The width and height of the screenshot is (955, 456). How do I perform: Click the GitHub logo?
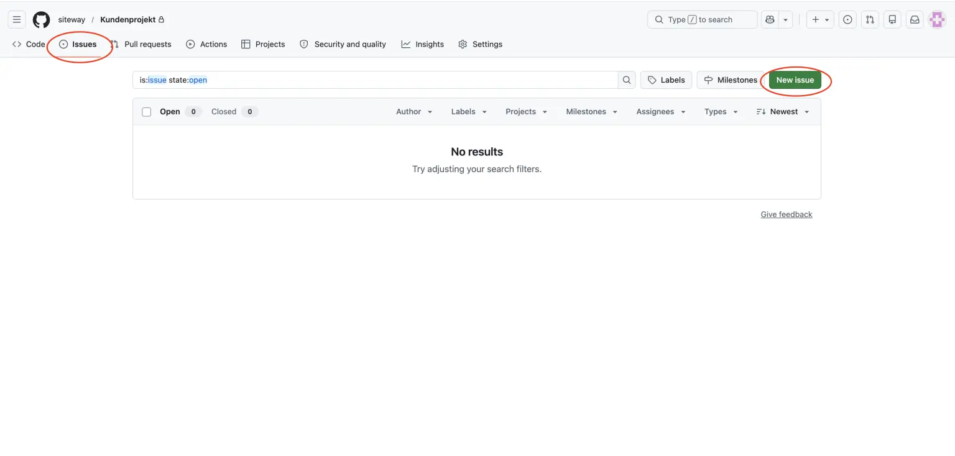click(41, 19)
